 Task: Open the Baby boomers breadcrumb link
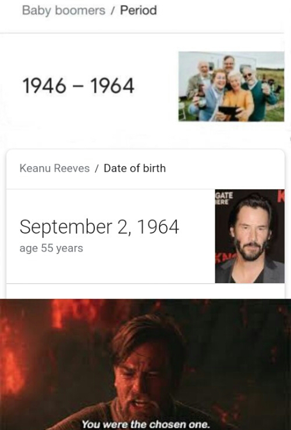[x=63, y=10]
